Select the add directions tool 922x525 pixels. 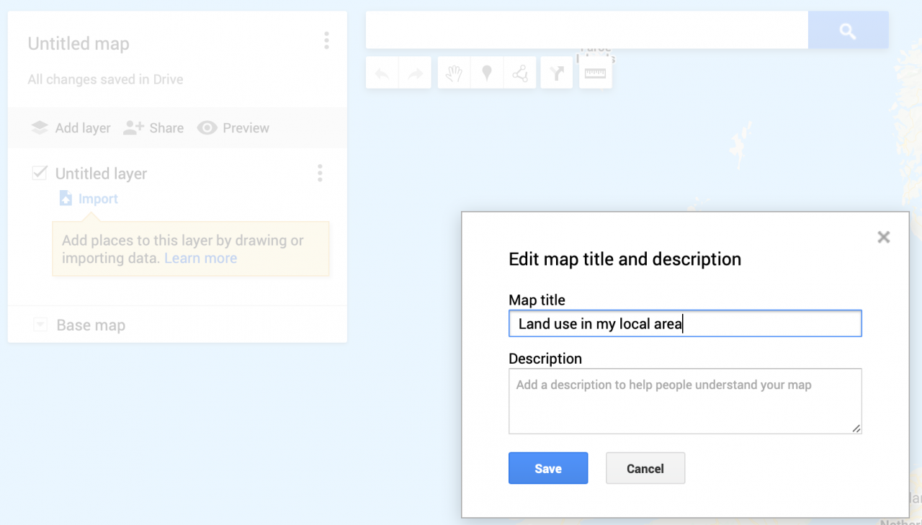(557, 73)
